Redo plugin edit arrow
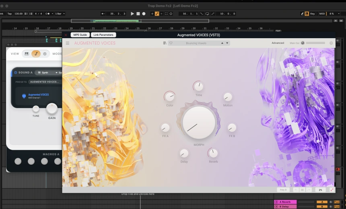Image resolution: width=346 pixels, height=209 pixels. pos(309,190)
